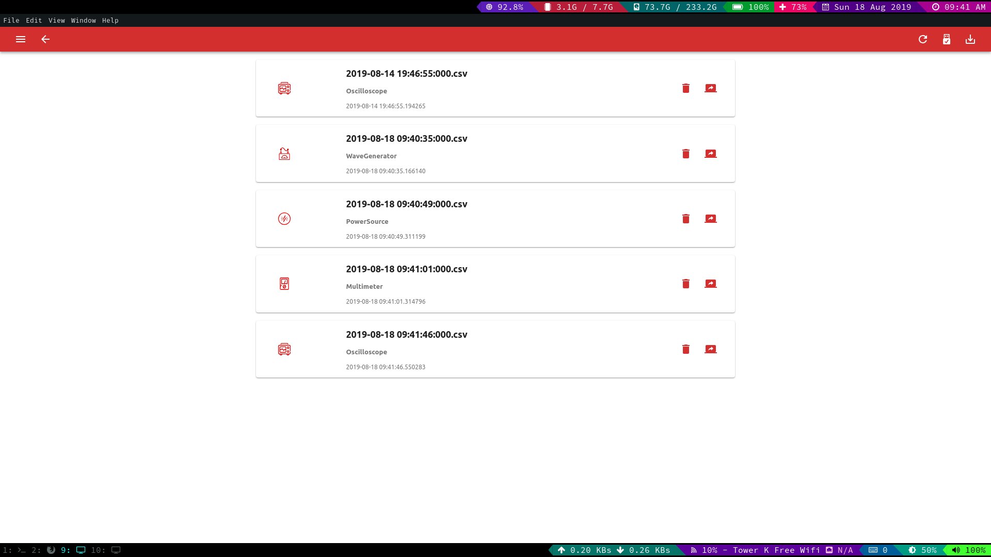Click the volume indicator in status bar

pyautogui.click(x=969, y=550)
